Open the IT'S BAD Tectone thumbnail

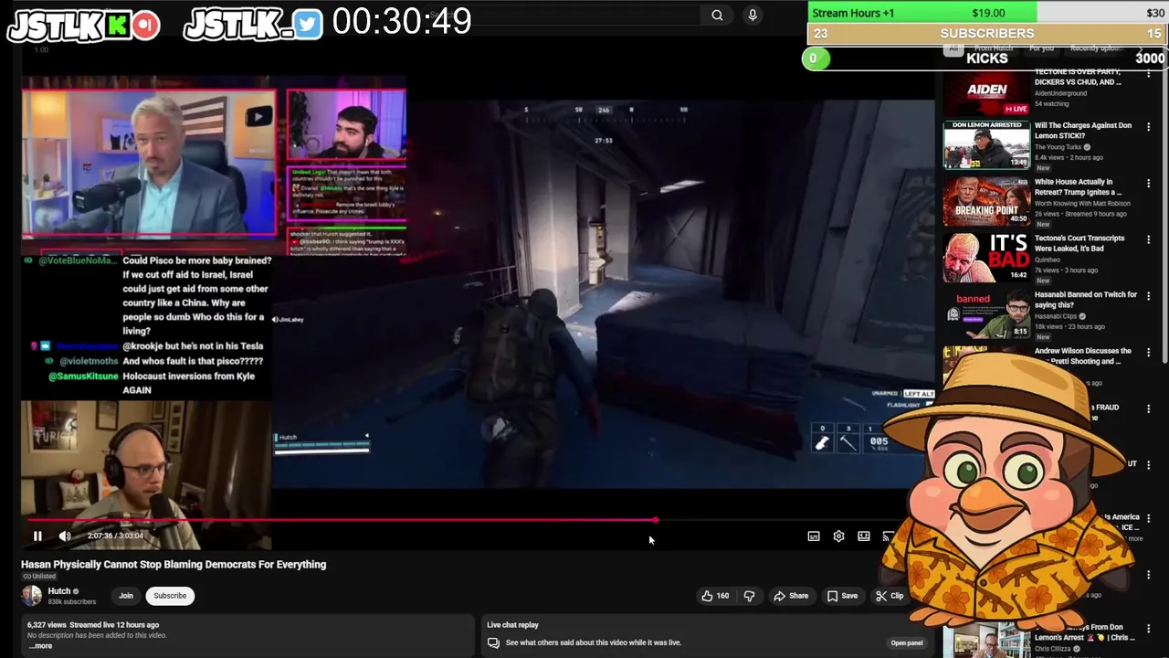coord(986,258)
